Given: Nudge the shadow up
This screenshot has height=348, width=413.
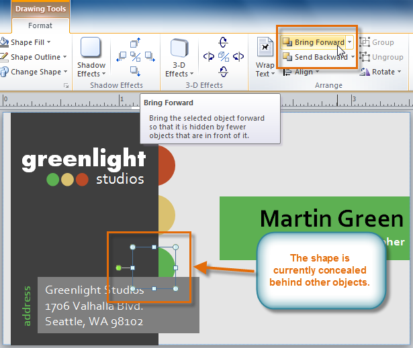Looking at the screenshot, I should coord(135,43).
